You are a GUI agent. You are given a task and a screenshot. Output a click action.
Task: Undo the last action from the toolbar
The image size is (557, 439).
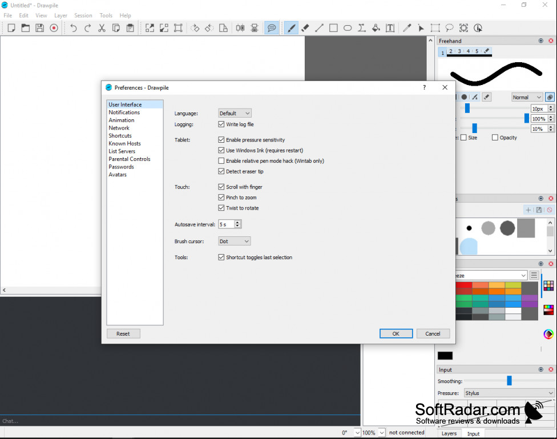(x=74, y=28)
